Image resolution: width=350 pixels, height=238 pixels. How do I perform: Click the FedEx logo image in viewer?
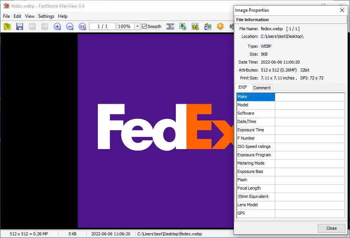(156, 131)
